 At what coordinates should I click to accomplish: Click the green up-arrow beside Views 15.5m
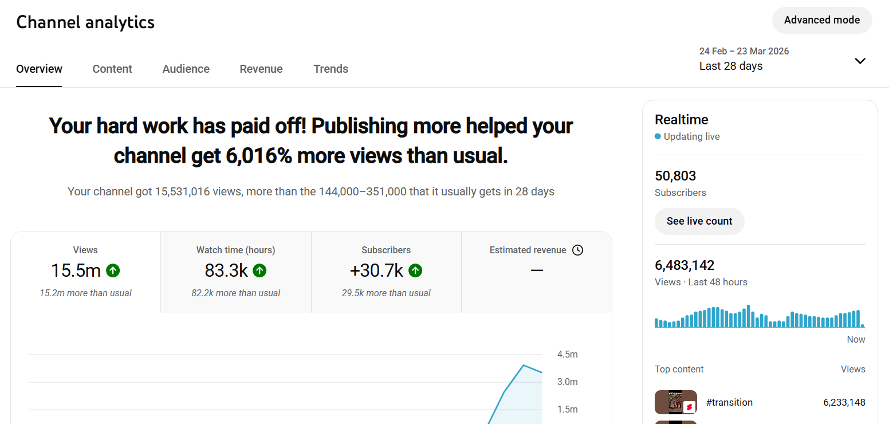[x=113, y=270]
